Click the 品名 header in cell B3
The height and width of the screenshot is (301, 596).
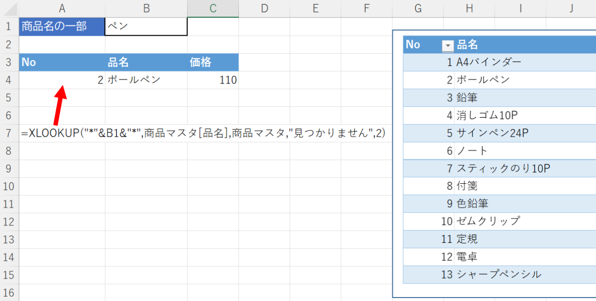(146, 62)
